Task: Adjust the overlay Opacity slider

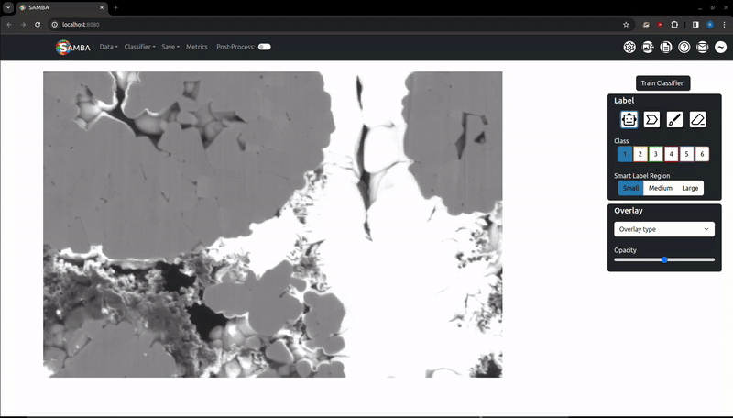Action: coord(663,259)
